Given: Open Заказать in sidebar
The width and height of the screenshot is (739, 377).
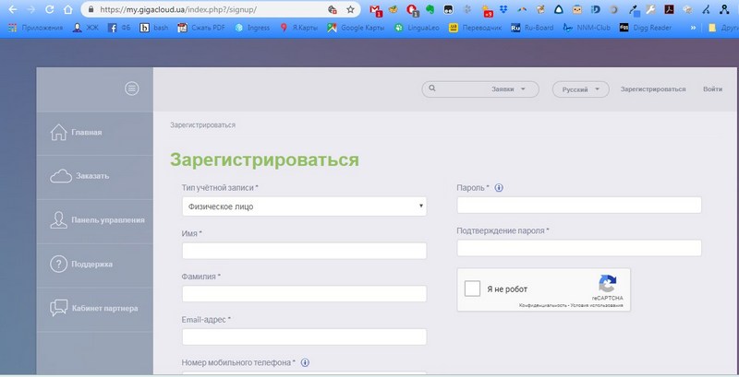Looking at the screenshot, I should pos(95,177).
